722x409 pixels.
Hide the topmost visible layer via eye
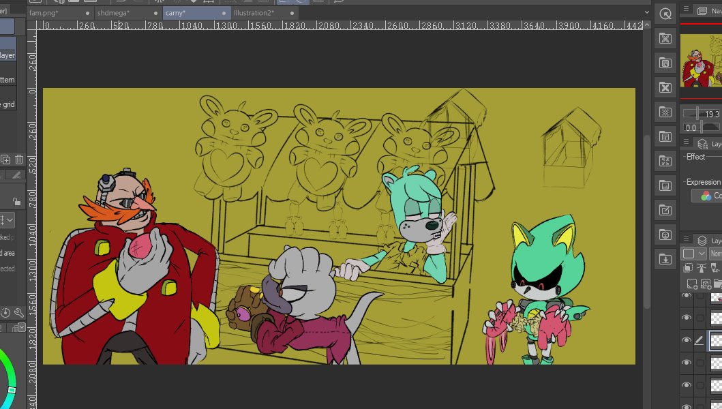[x=687, y=296]
